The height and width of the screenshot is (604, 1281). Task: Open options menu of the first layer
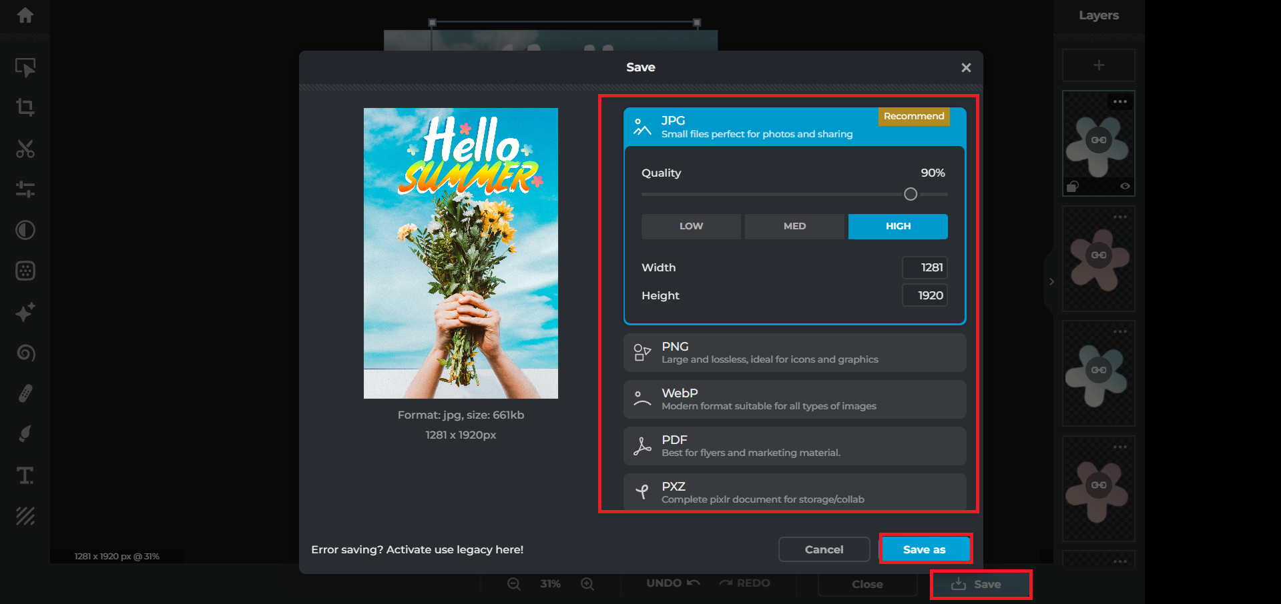pos(1120,102)
